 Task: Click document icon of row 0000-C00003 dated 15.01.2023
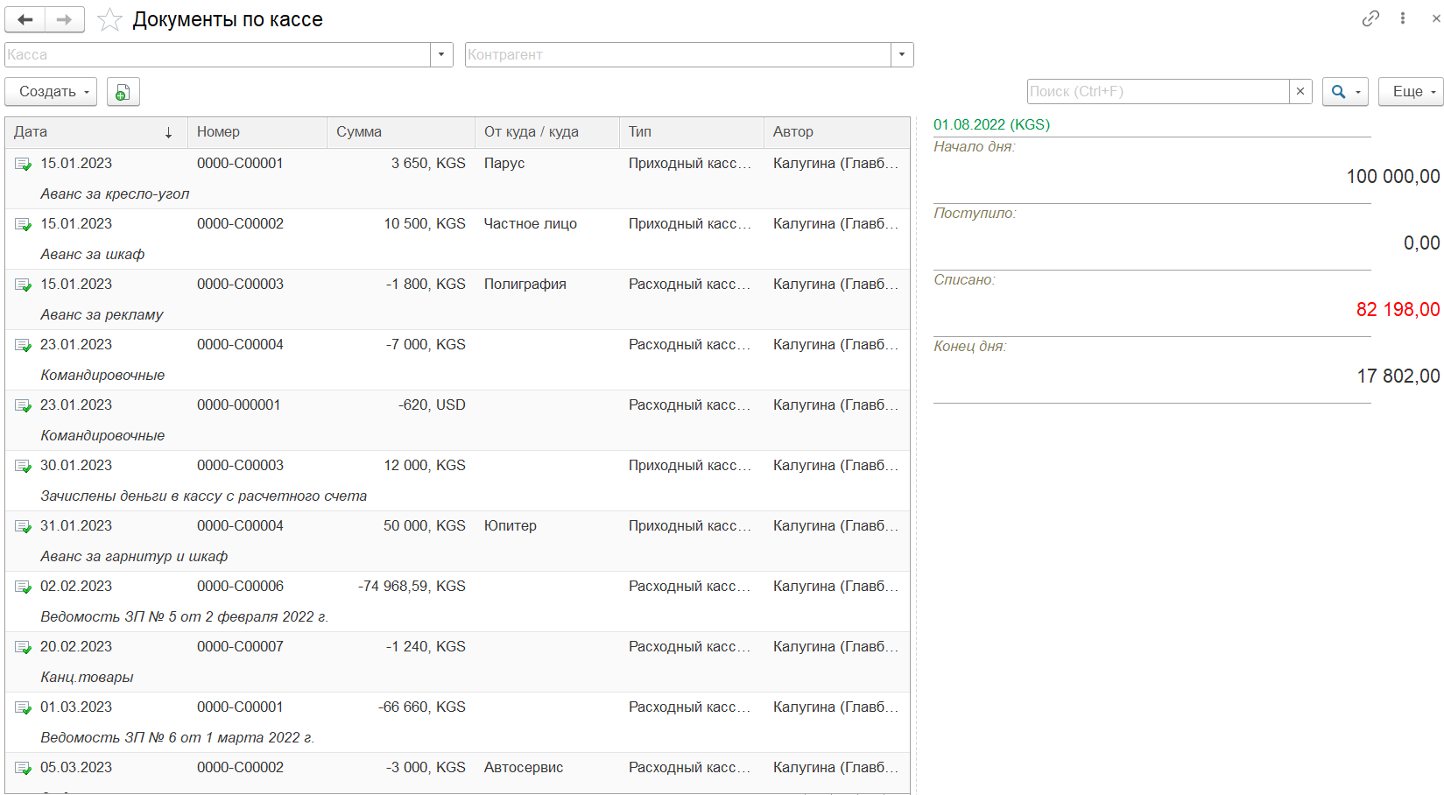click(x=23, y=285)
